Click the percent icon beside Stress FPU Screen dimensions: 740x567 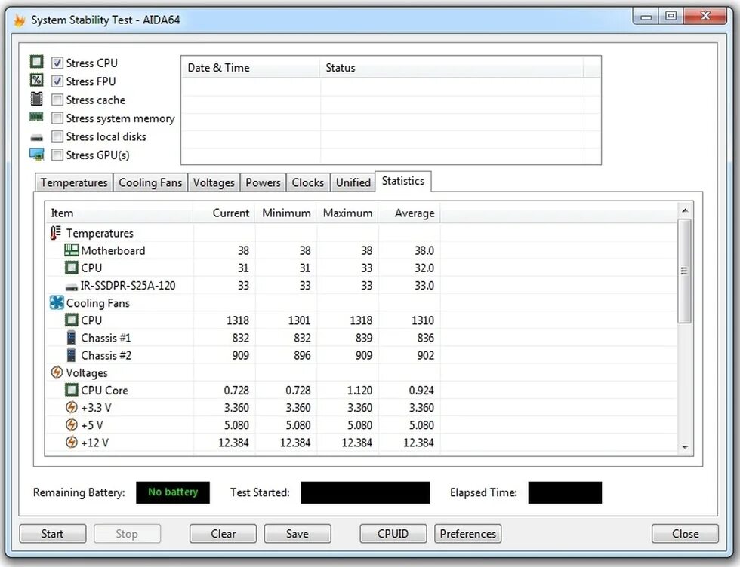[37, 80]
